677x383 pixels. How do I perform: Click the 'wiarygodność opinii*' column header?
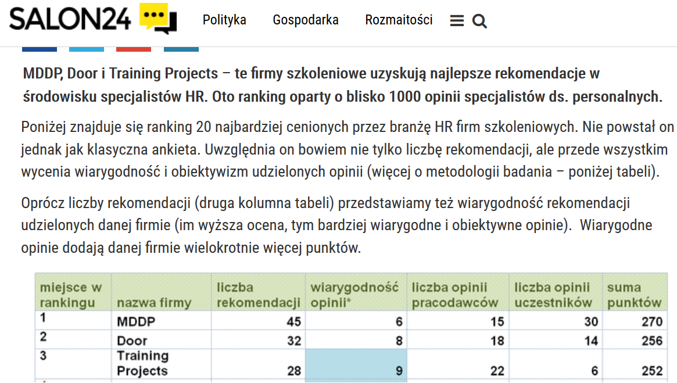356,292
